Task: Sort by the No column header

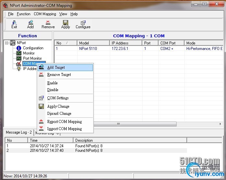Action: click(x=66, y=43)
